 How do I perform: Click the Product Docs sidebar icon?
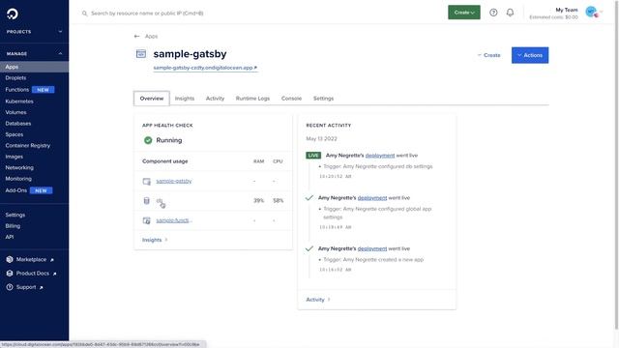click(x=10, y=273)
